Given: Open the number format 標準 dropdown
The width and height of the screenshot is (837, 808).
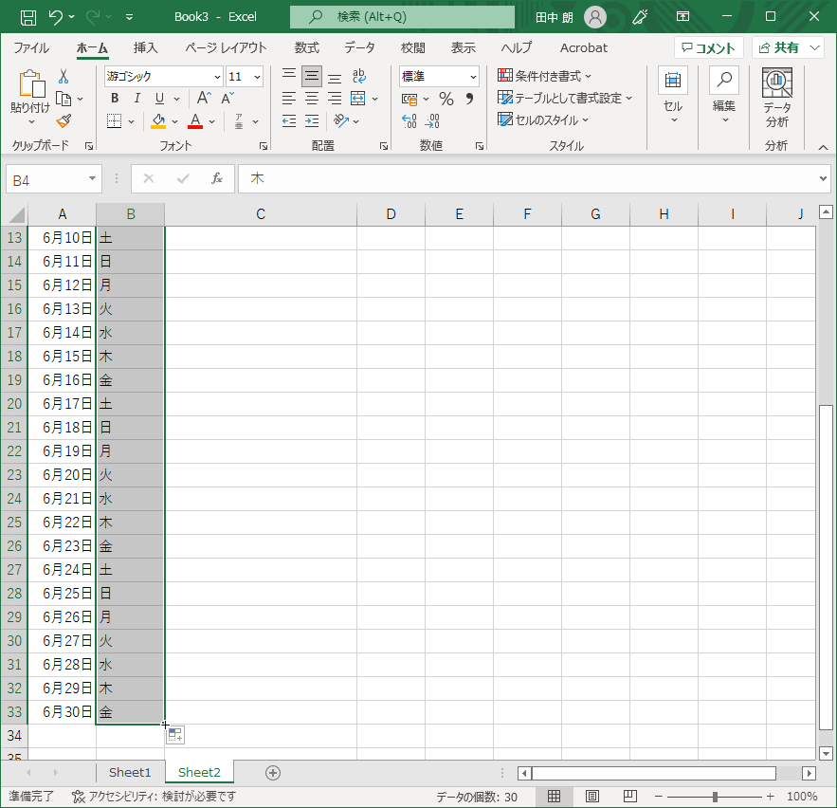Looking at the screenshot, I should coord(473,77).
